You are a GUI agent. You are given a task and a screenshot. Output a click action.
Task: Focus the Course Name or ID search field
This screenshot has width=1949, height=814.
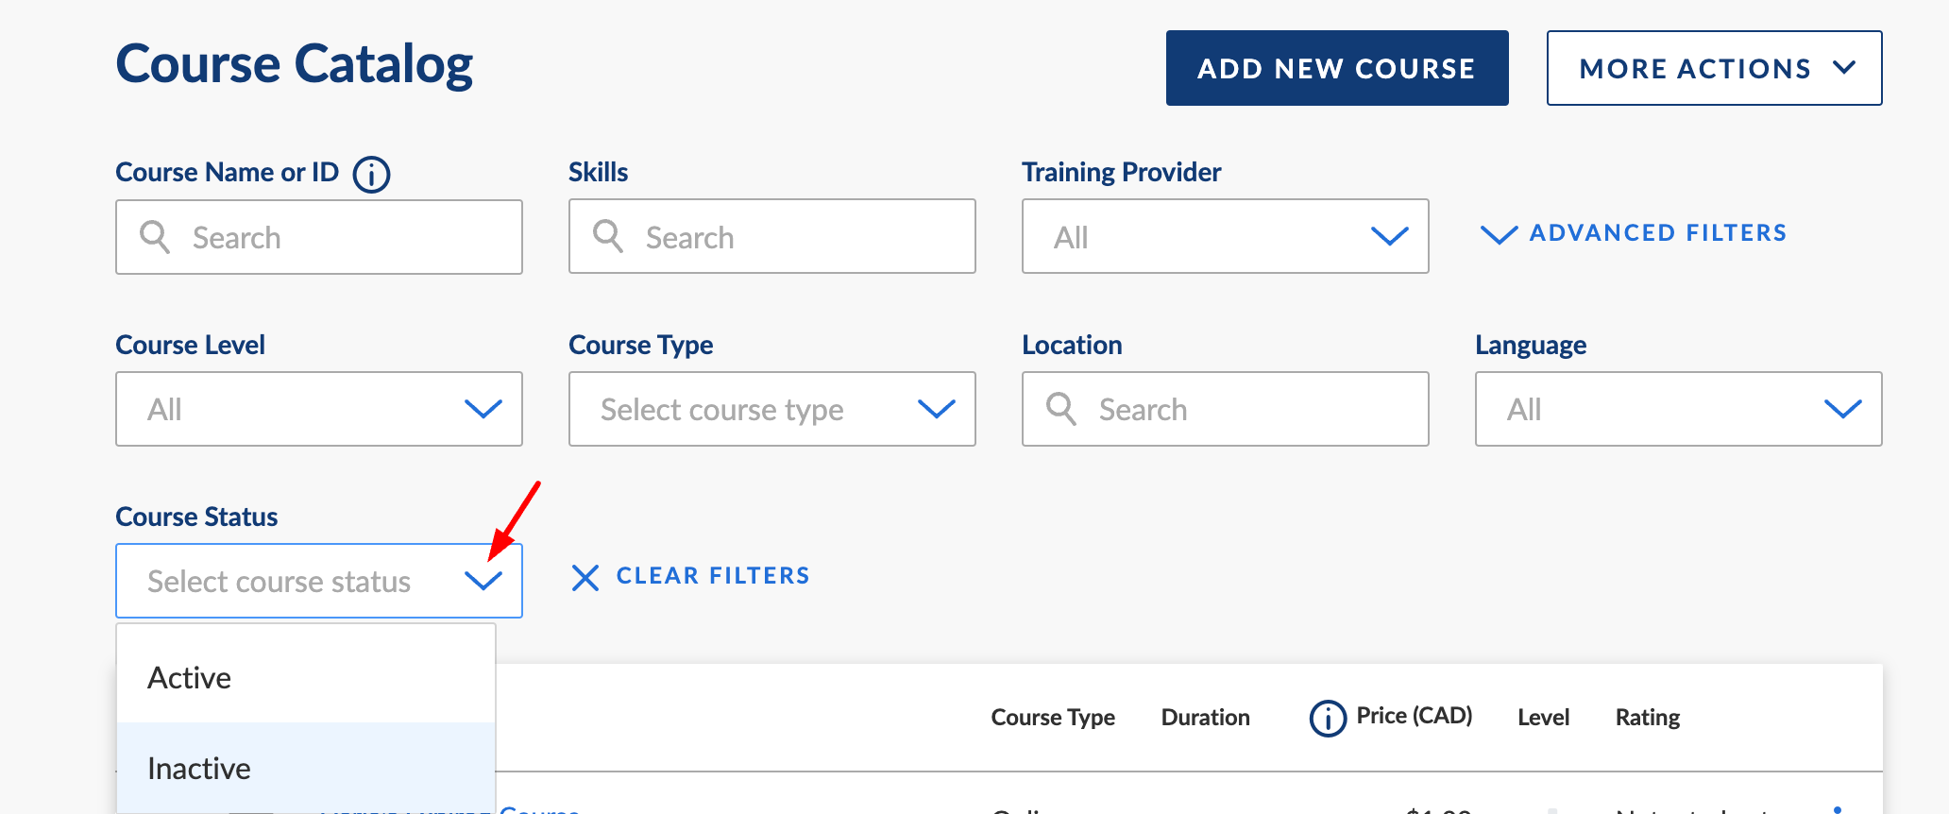(x=319, y=237)
